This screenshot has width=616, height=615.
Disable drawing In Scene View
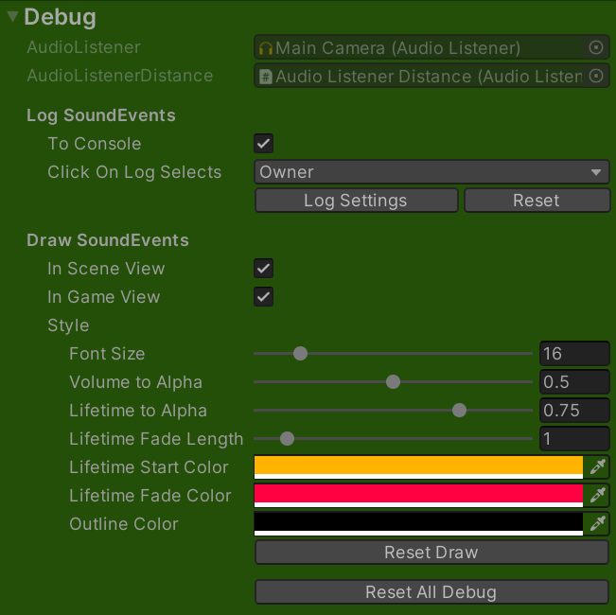264,269
